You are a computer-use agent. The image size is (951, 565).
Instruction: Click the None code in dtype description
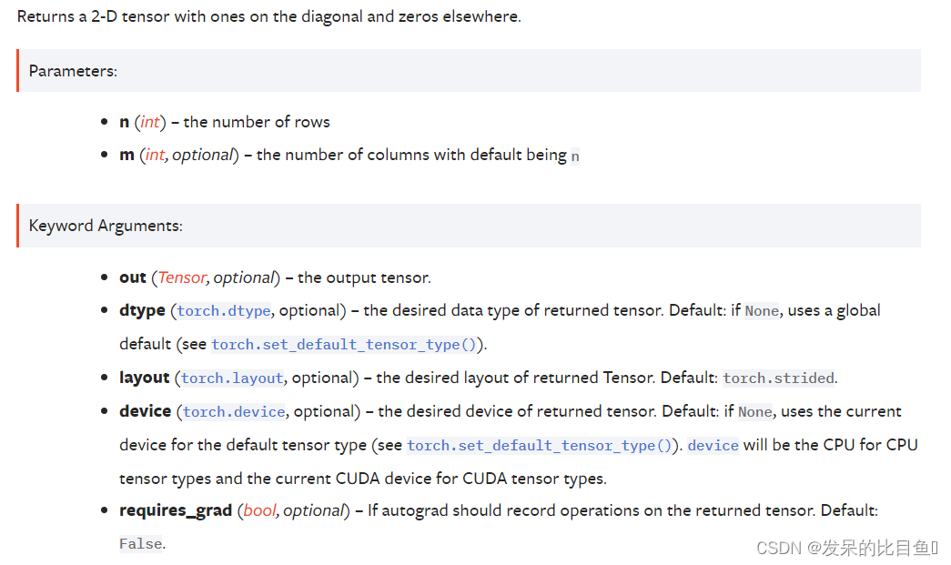pyautogui.click(x=762, y=311)
